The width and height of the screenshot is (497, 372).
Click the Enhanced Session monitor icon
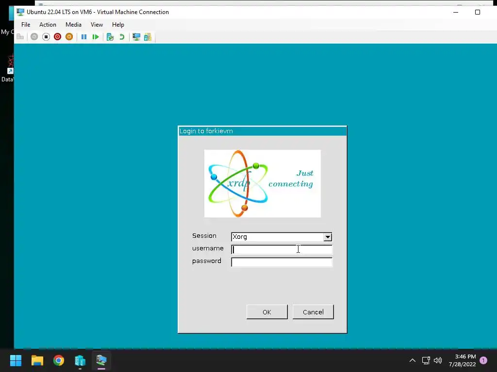pyautogui.click(x=136, y=37)
